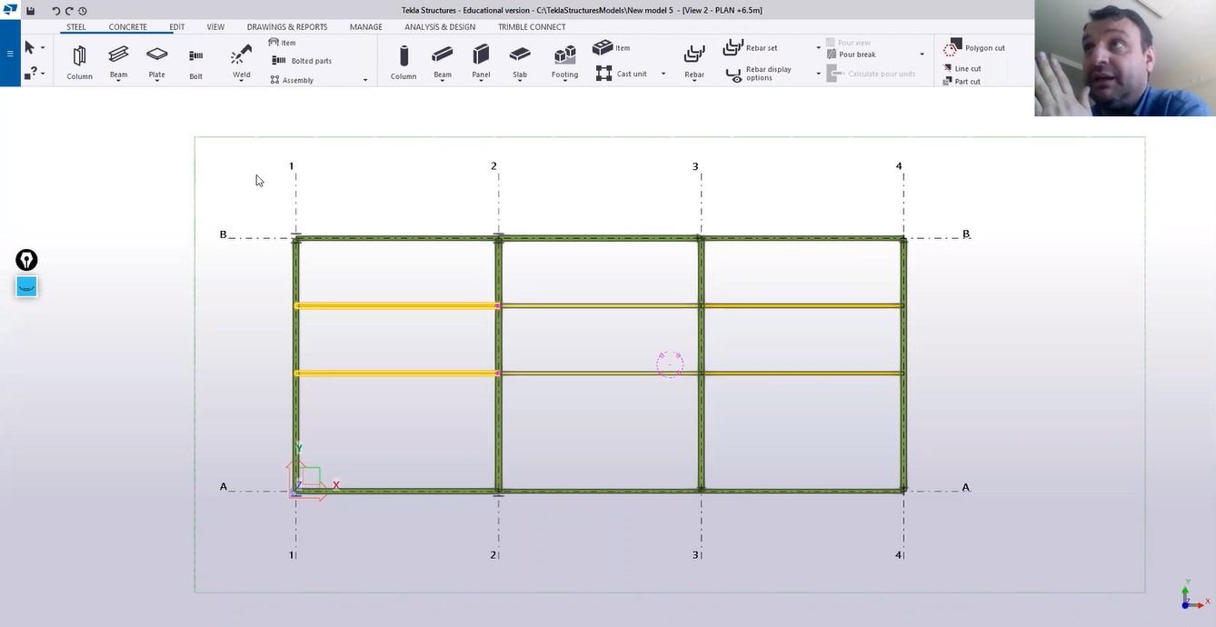This screenshot has width=1216, height=627.
Task: Switch to the STEEL ribbon tab
Action: point(76,26)
